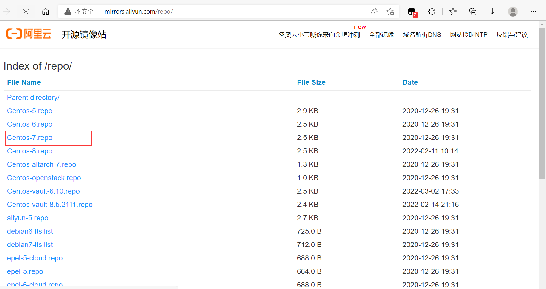
Task: Open 全部镜像 menu item
Action: click(382, 35)
